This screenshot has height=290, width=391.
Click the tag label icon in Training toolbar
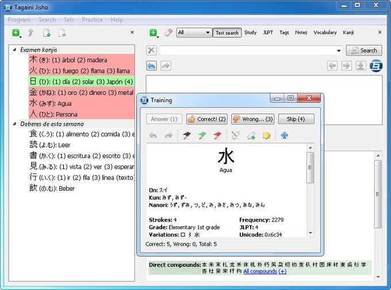[x=235, y=136]
